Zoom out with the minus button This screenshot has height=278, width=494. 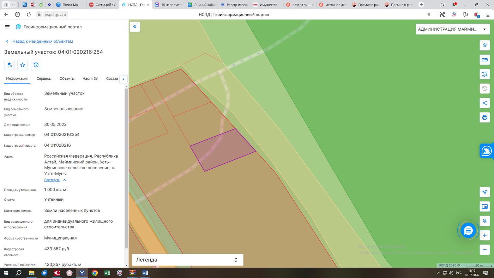[484, 250]
